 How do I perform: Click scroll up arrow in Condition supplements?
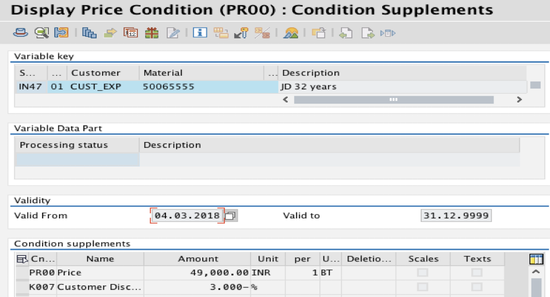[x=535, y=272]
